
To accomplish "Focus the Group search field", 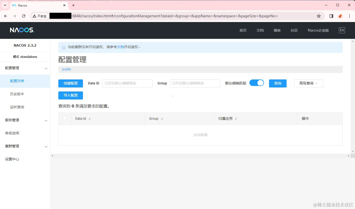I will pos(195,83).
